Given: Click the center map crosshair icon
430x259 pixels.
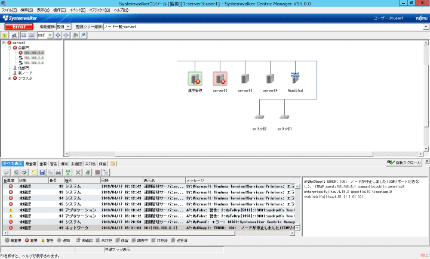Looking at the screenshot, I should click(66, 35).
